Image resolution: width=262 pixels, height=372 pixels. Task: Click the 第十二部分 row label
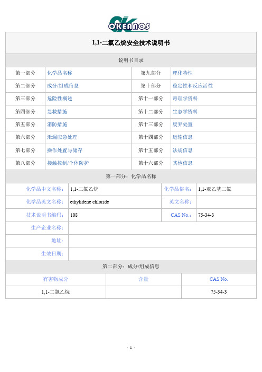coord(151,111)
